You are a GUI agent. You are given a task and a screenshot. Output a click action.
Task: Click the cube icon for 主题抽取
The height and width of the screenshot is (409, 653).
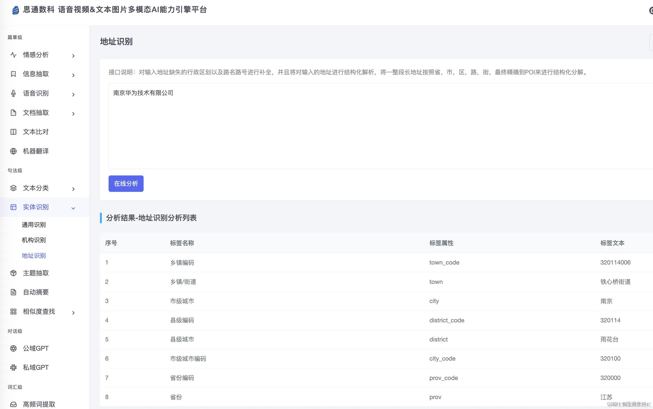click(13, 273)
